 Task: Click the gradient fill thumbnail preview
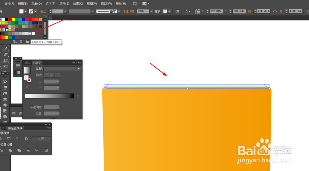pyautogui.click(x=28, y=70)
